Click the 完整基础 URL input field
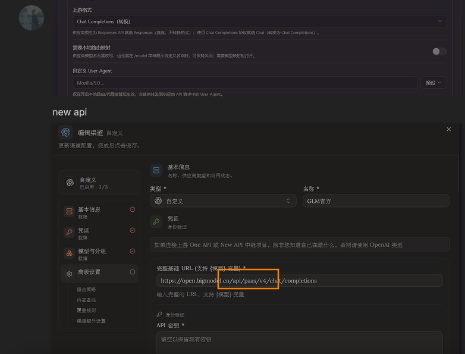The height and width of the screenshot is (354, 465). click(300, 280)
